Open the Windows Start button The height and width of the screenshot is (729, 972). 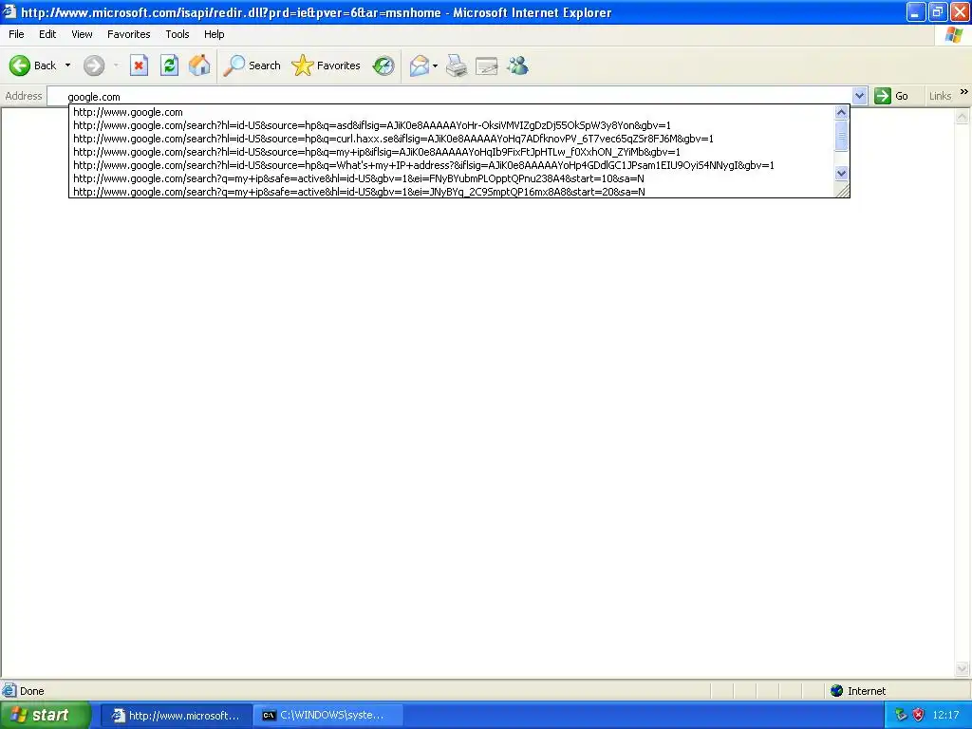(46, 716)
